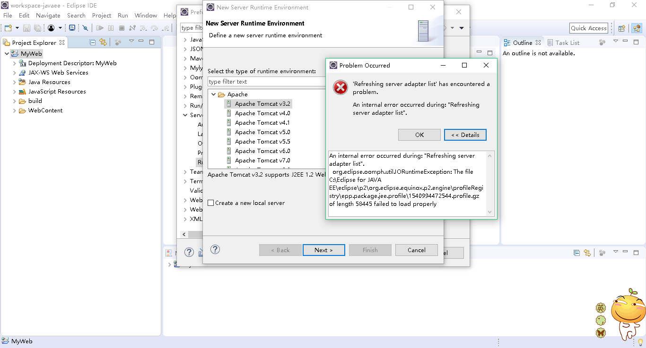Viewport: 646px width, 348px height.
Task: Select Apache Tomcat v7.0 runtime
Action: click(262, 160)
